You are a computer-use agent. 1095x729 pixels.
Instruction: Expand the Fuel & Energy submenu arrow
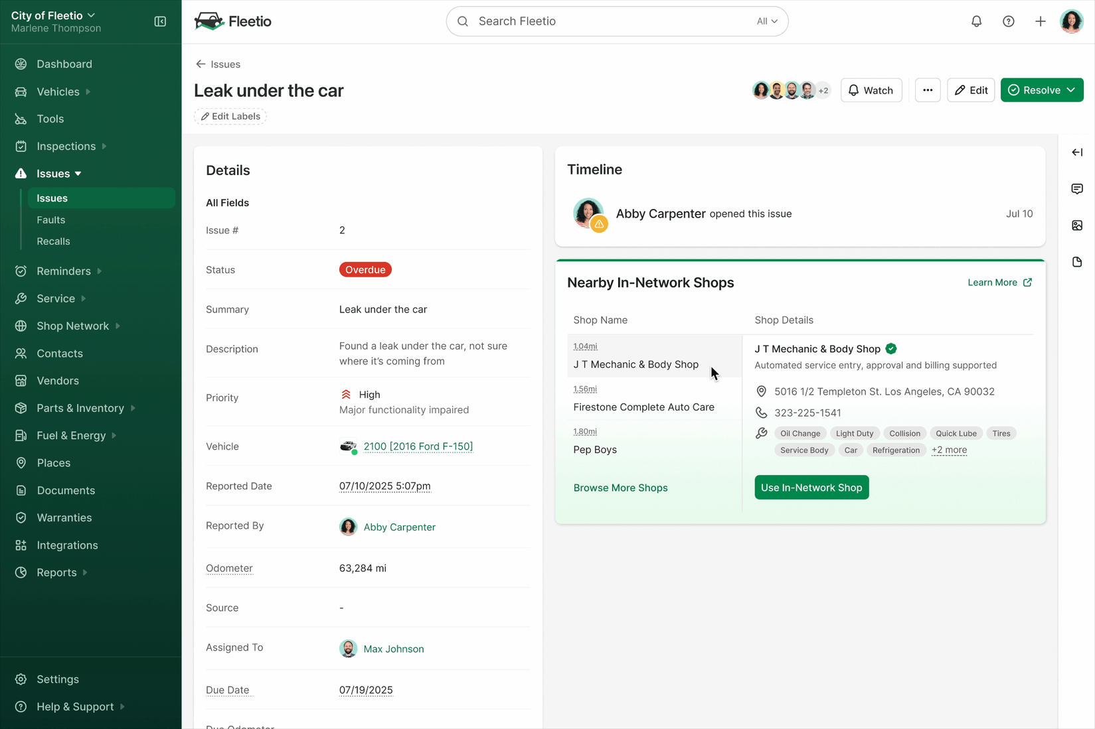tap(114, 435)
